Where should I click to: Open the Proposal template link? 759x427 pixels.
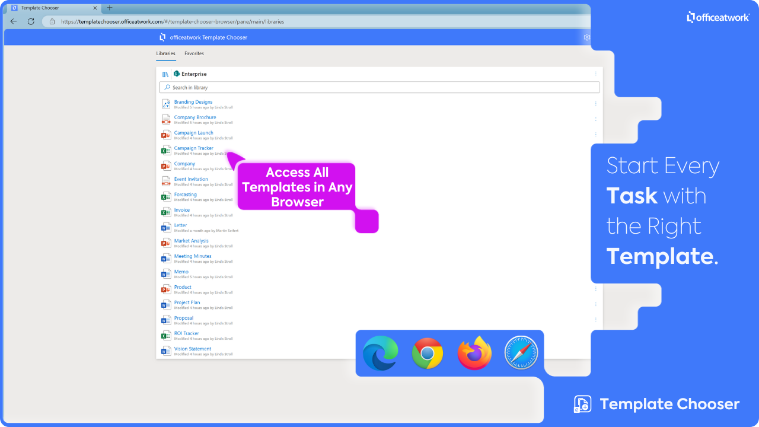183,318
